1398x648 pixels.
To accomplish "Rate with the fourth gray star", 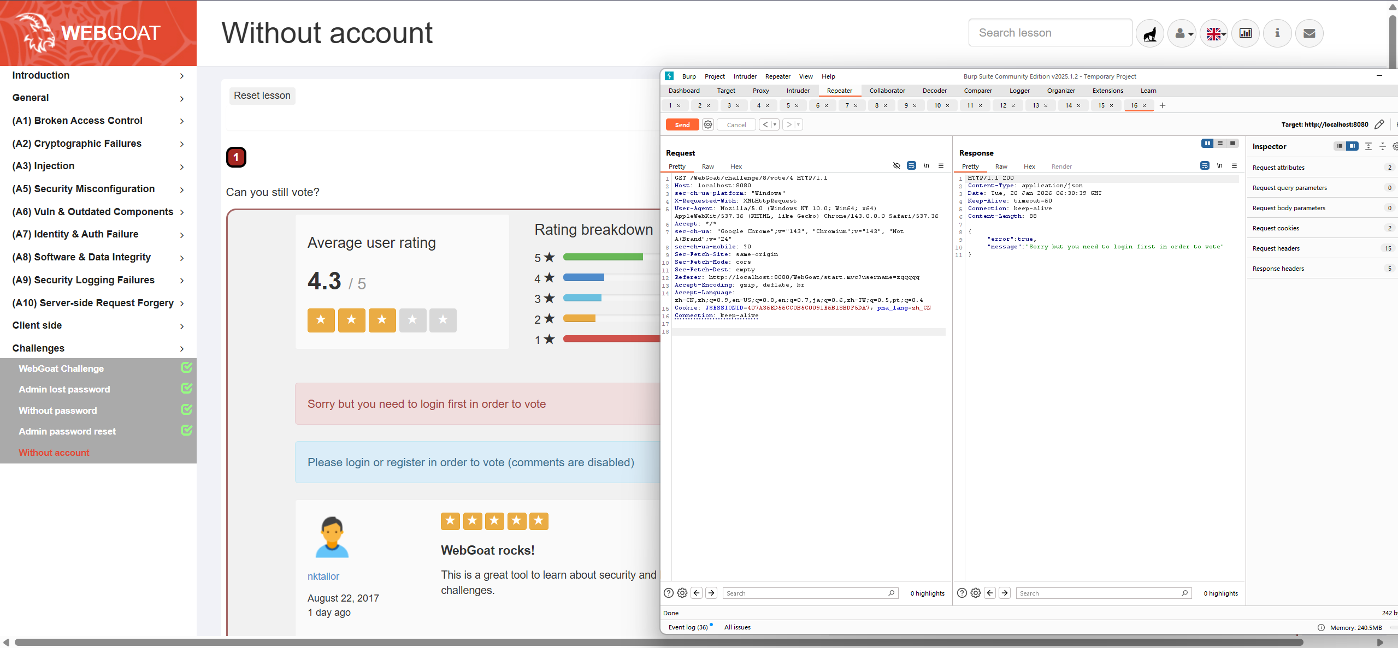I will pos(412,320).
